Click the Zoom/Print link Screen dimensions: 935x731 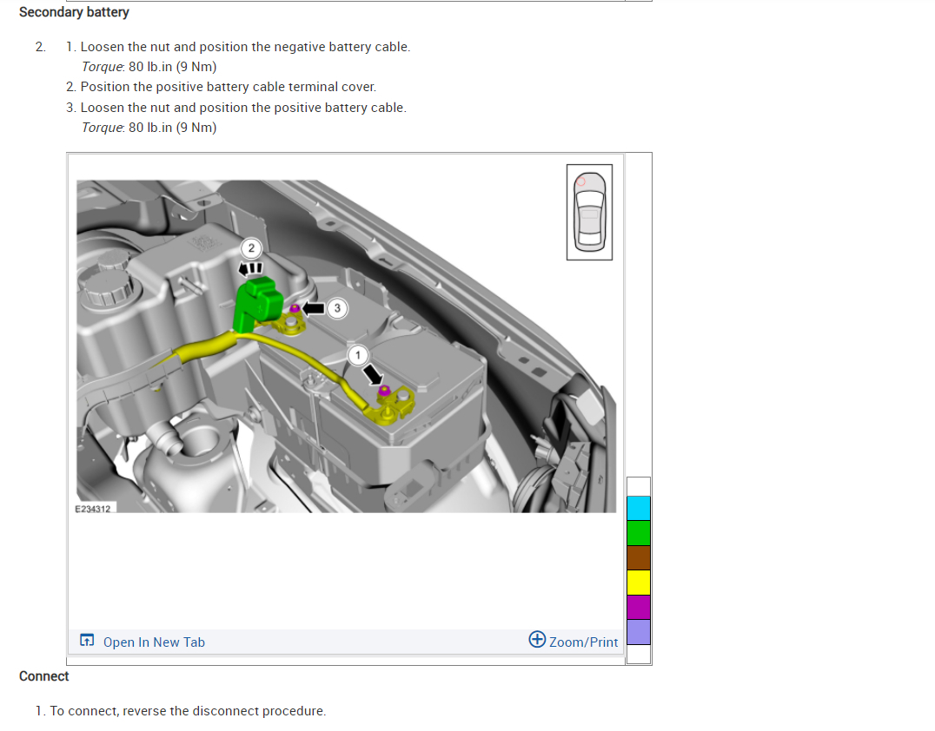(582, 642)
